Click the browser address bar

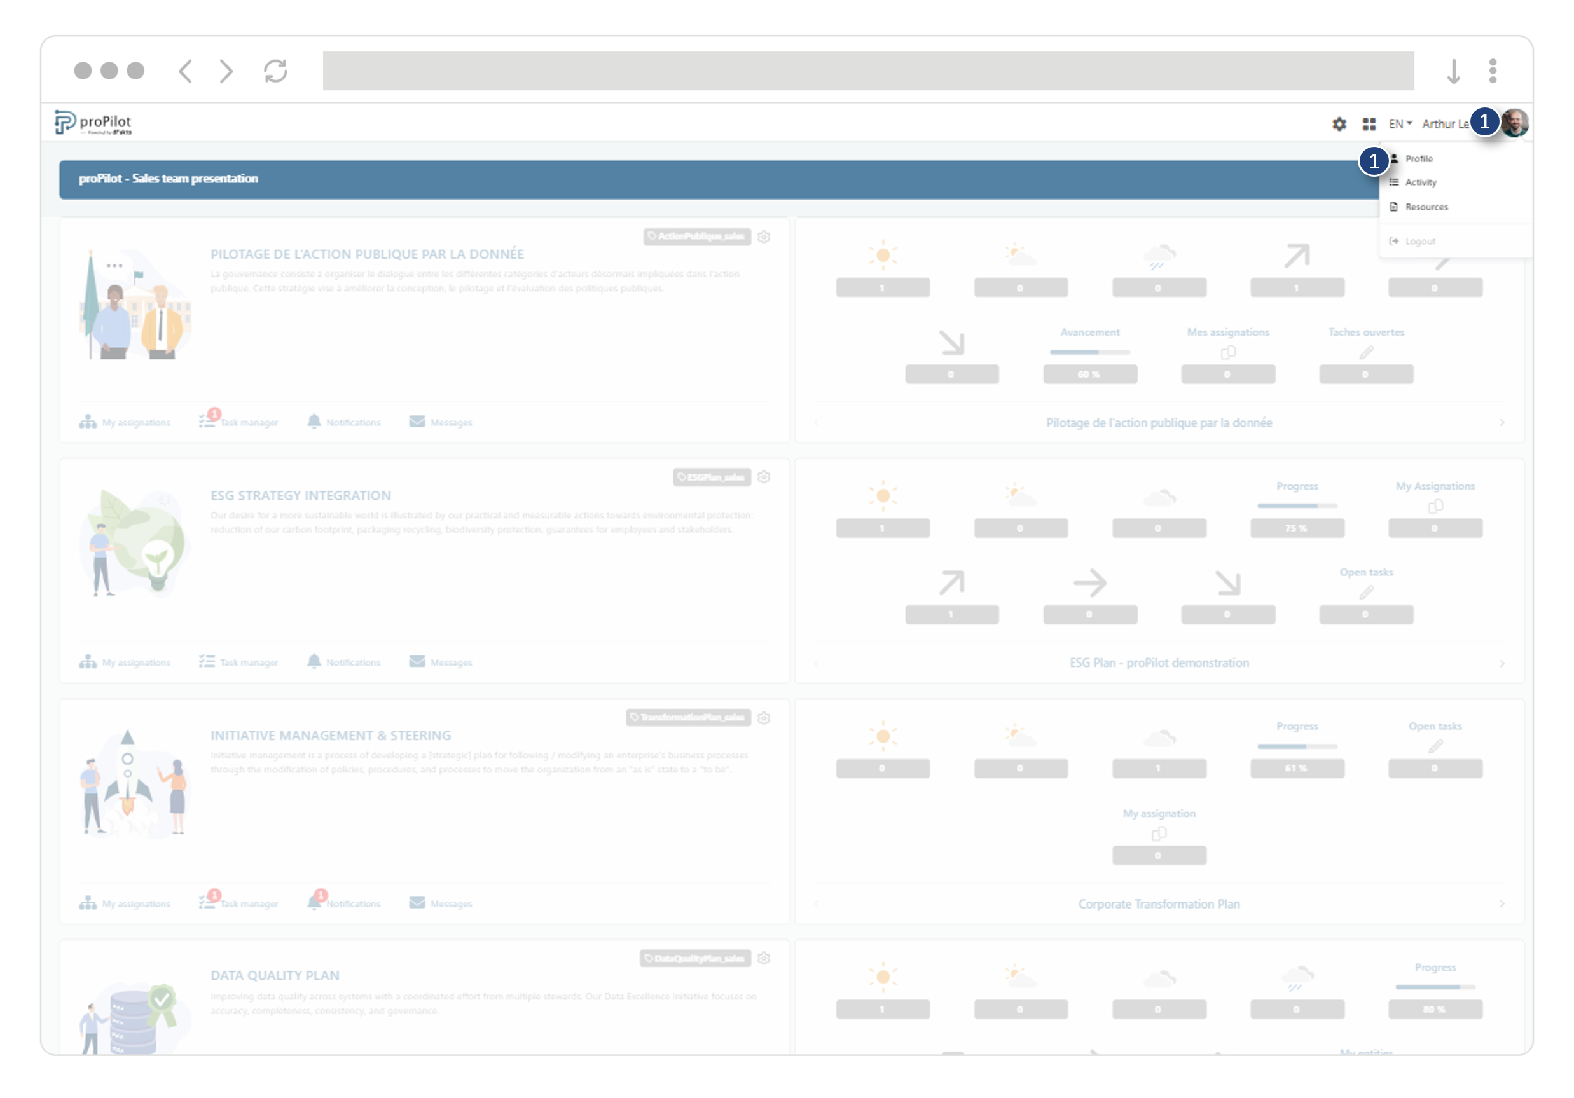tap(868, 71)
